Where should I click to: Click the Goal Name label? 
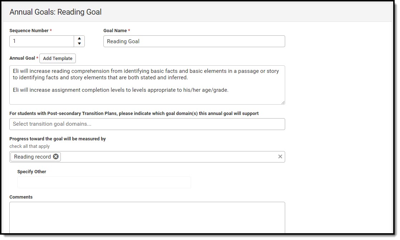click(115, 31)
